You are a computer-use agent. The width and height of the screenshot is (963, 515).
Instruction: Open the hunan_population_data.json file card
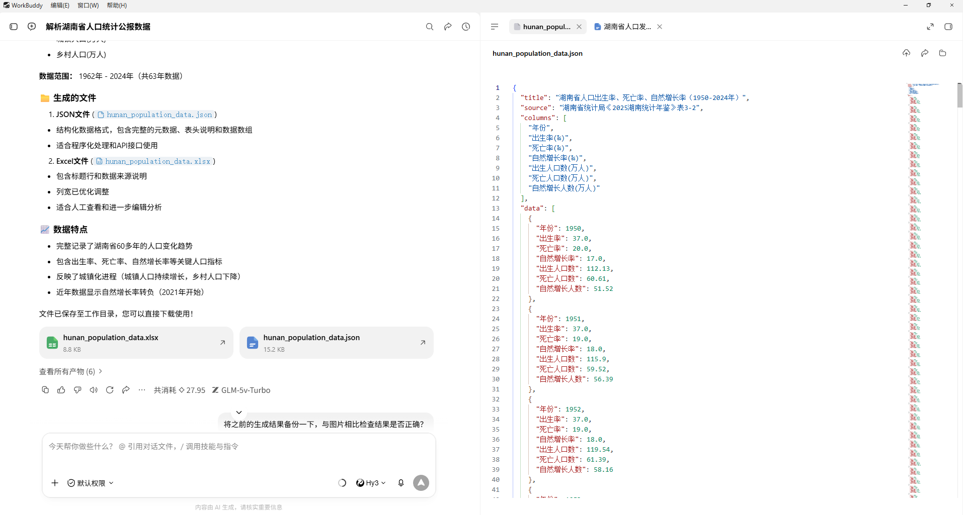(337, 343)
